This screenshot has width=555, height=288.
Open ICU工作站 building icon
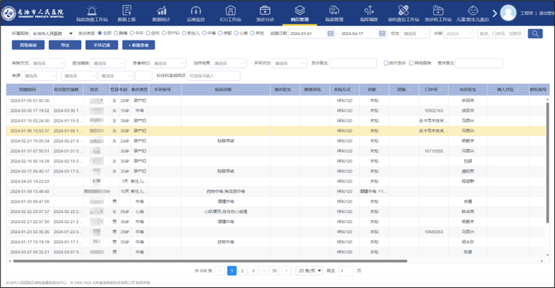(x=230, y=10)
